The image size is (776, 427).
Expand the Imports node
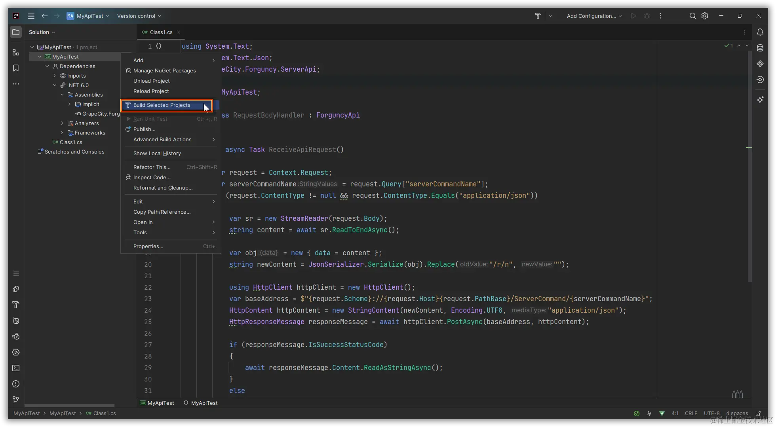55,76
